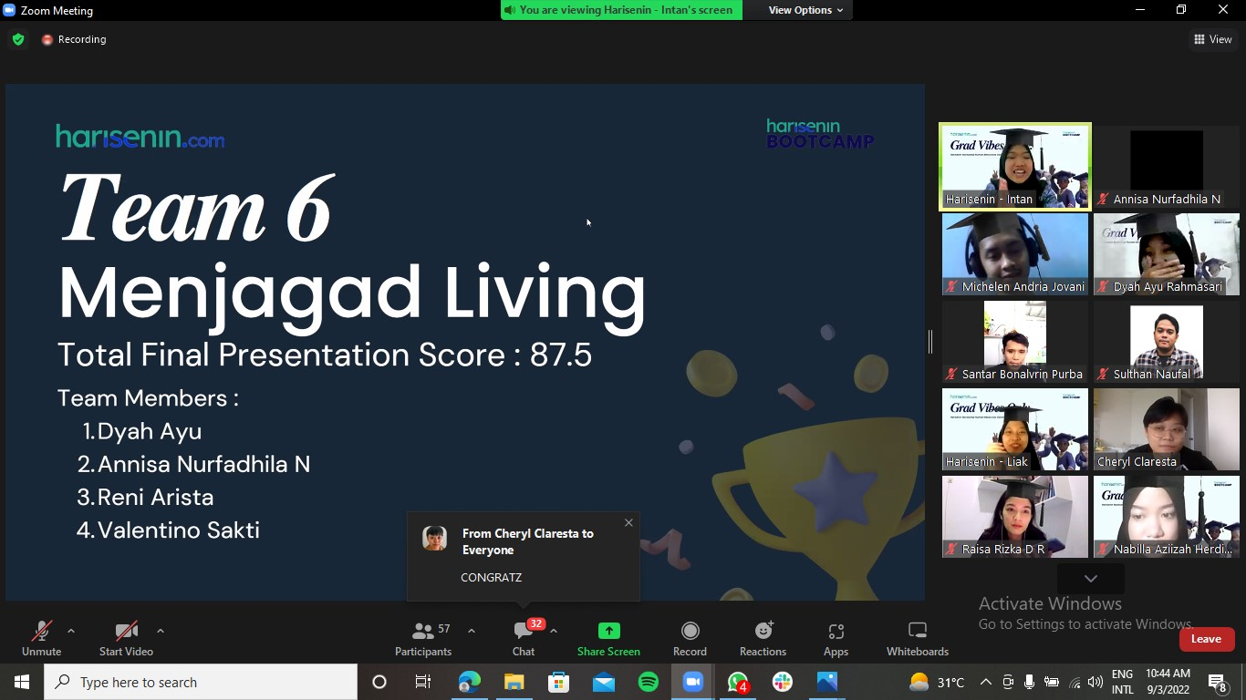Open clock showing 10:44 AM

click(1168, 682)
